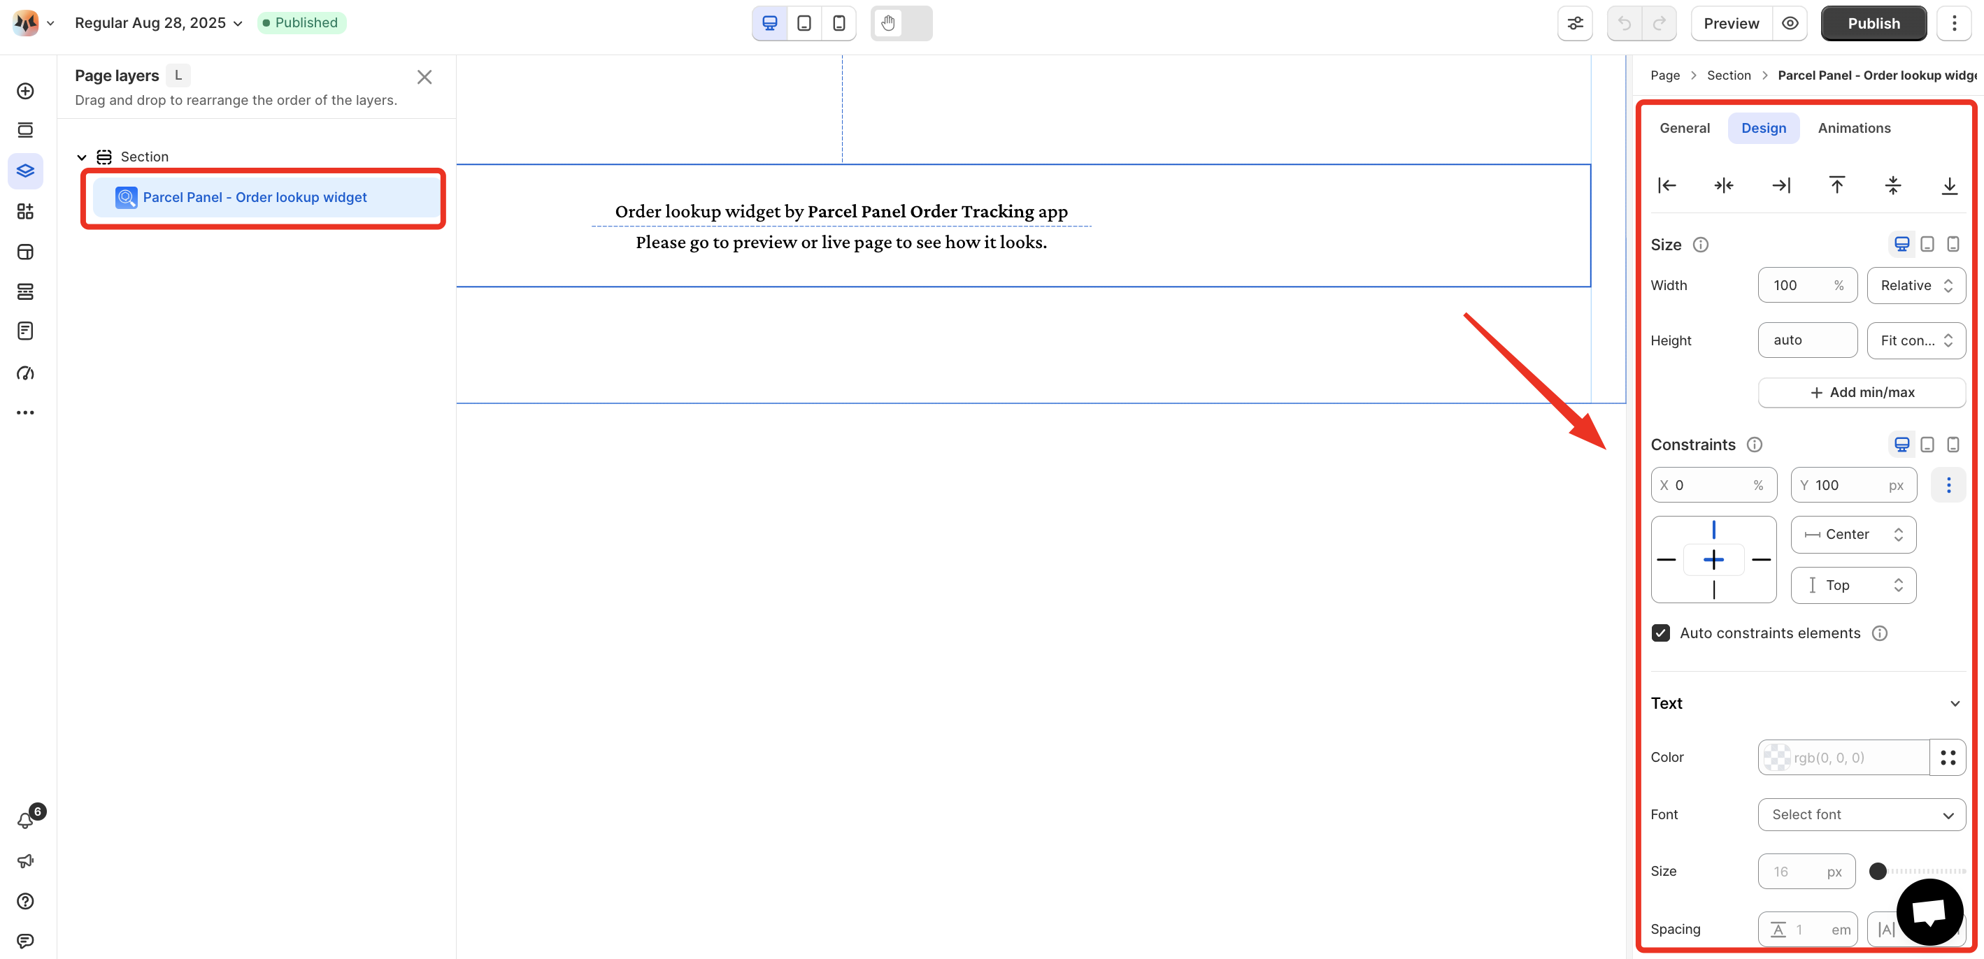
Task: Click the align horizontal center icon
Action: point(1724,185)
